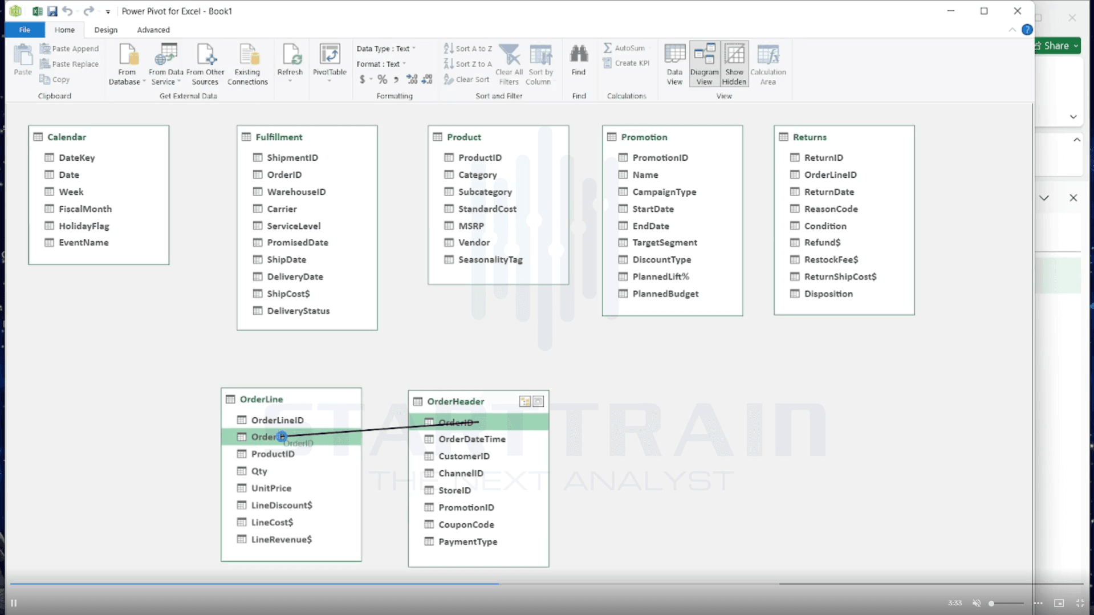Apply currency format icon
This screenshot has height=615, width=1094.
[363, 80]
